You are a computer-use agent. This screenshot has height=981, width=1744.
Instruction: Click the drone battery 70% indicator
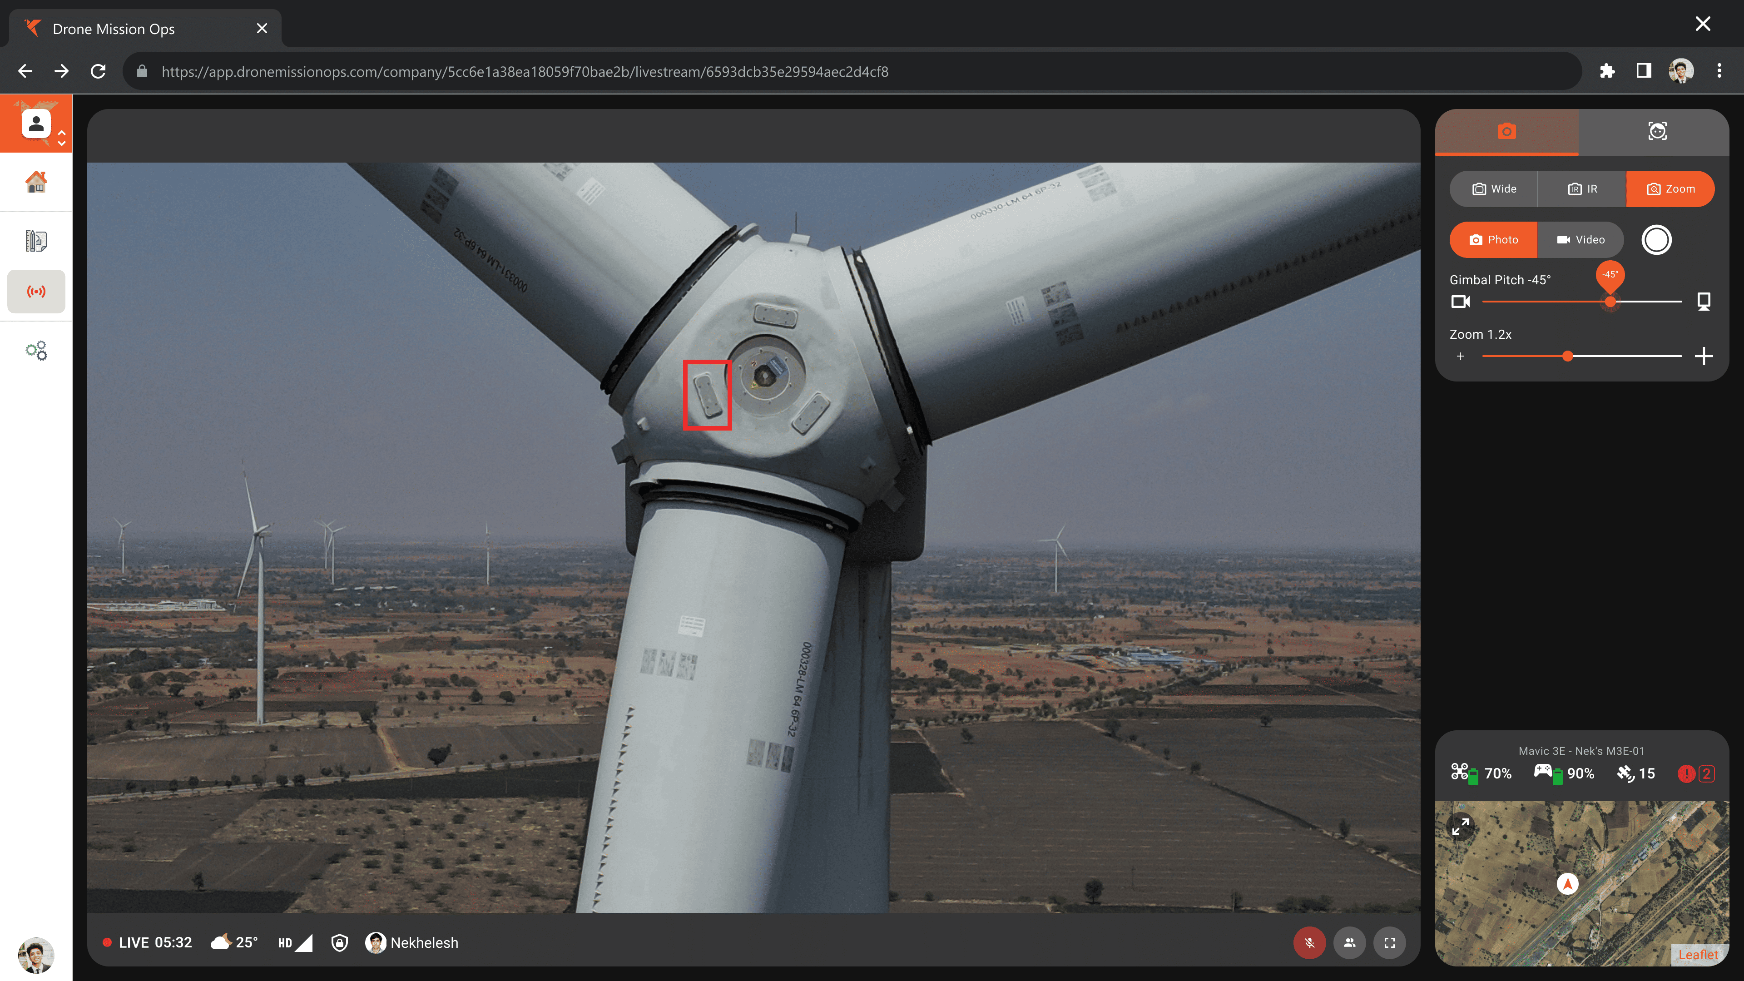click(x=1481, y=773)
